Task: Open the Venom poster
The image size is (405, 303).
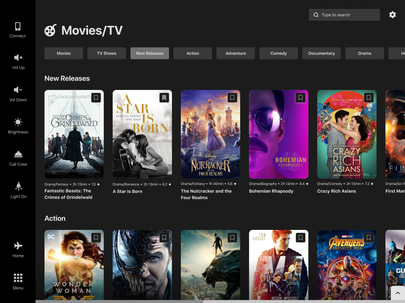Action: pos(142,265)
